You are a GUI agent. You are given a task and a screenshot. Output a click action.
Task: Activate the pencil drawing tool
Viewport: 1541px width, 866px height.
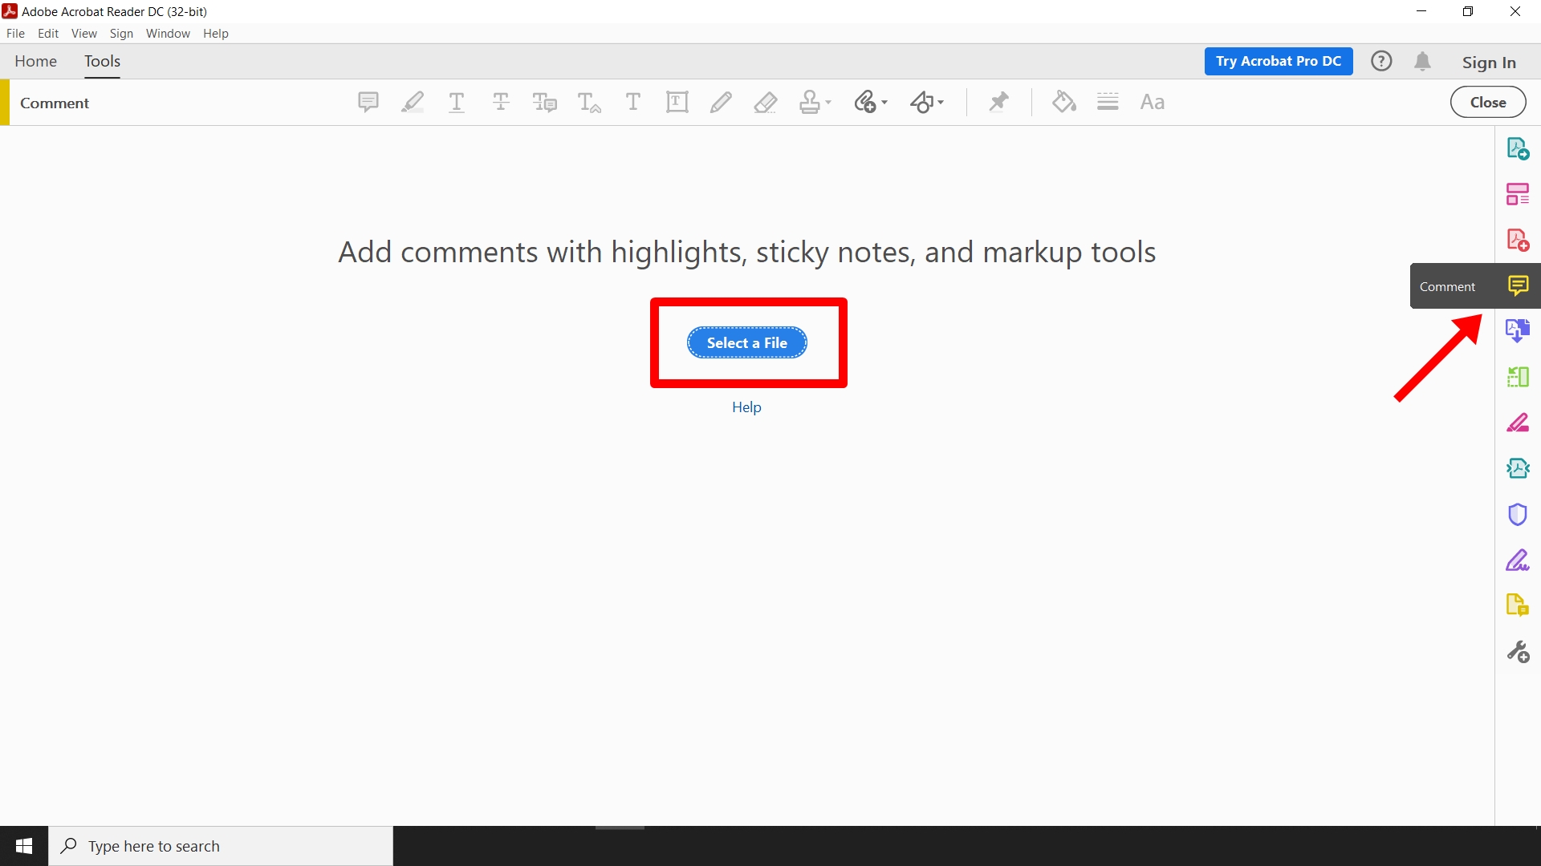[x=721, y=102]
